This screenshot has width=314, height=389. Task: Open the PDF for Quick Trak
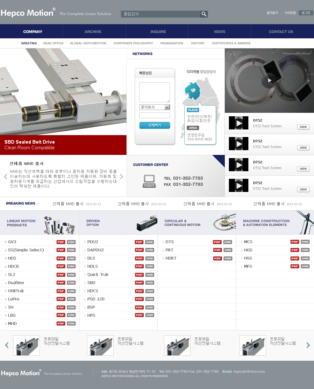pyautogui.click(x=139, y=275)
